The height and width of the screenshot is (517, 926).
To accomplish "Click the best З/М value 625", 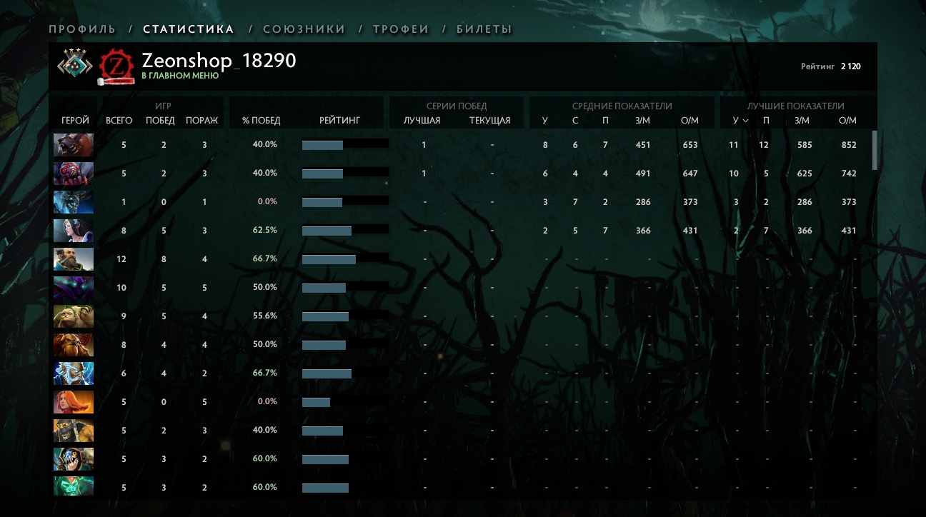I will [x=803, y=173].
